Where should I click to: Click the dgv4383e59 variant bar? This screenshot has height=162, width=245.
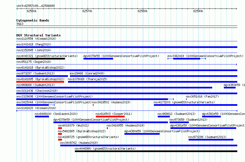tap(230, 88)
